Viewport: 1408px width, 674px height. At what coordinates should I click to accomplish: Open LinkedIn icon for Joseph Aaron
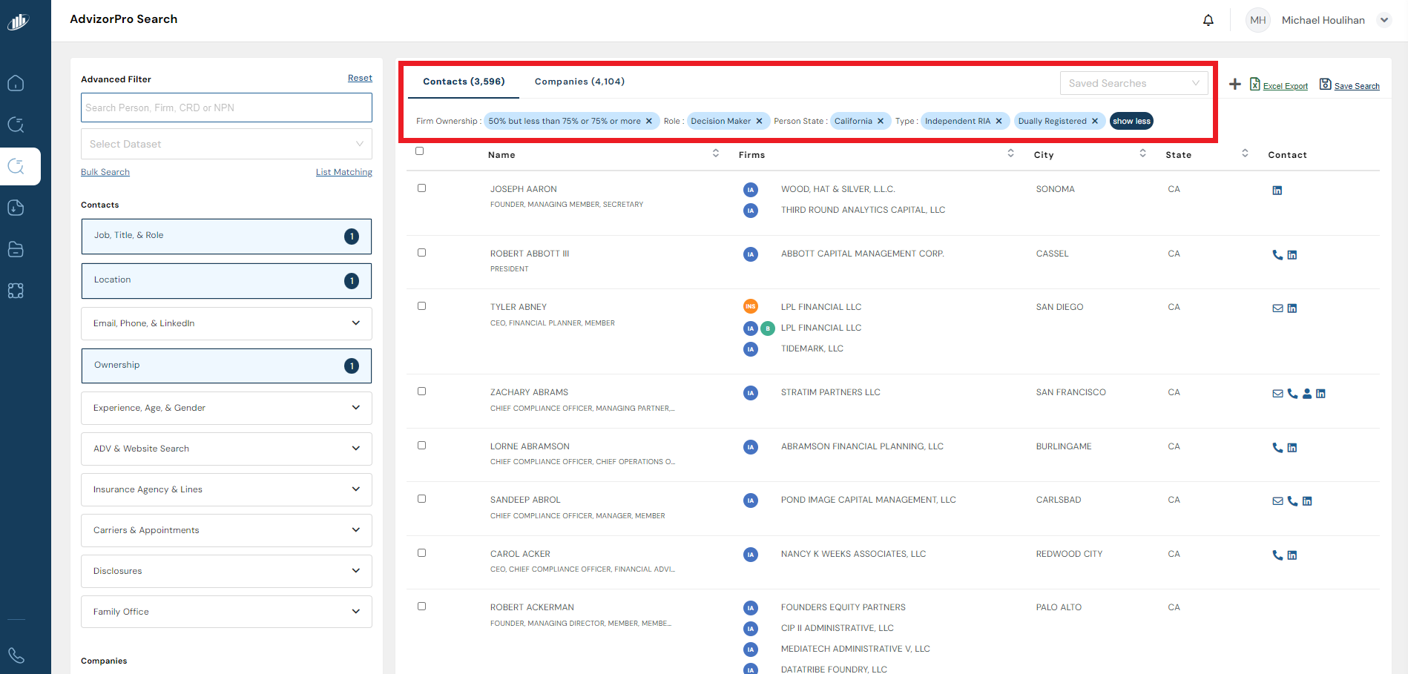click(x=1277, y=191)
